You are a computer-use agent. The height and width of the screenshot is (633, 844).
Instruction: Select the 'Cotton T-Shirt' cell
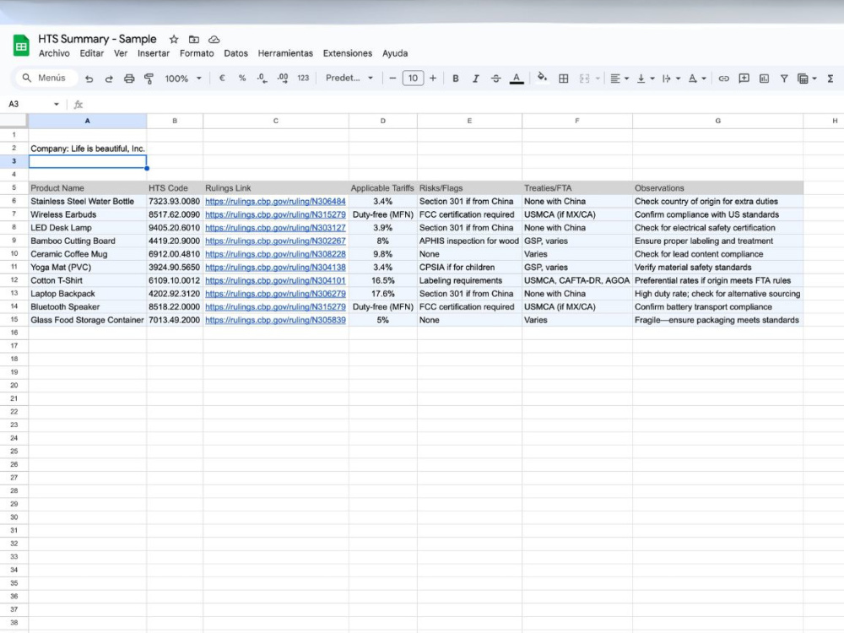(88, 280)
